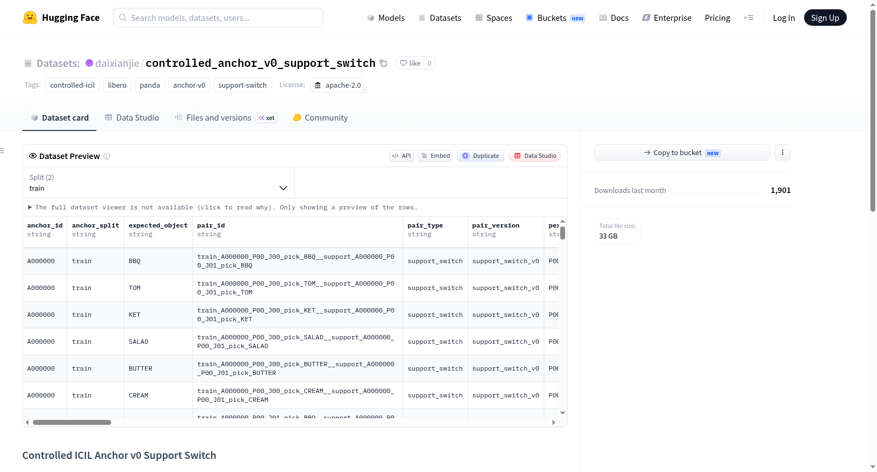Click the Log In link

pyautogui.click(x=784, y=18)
